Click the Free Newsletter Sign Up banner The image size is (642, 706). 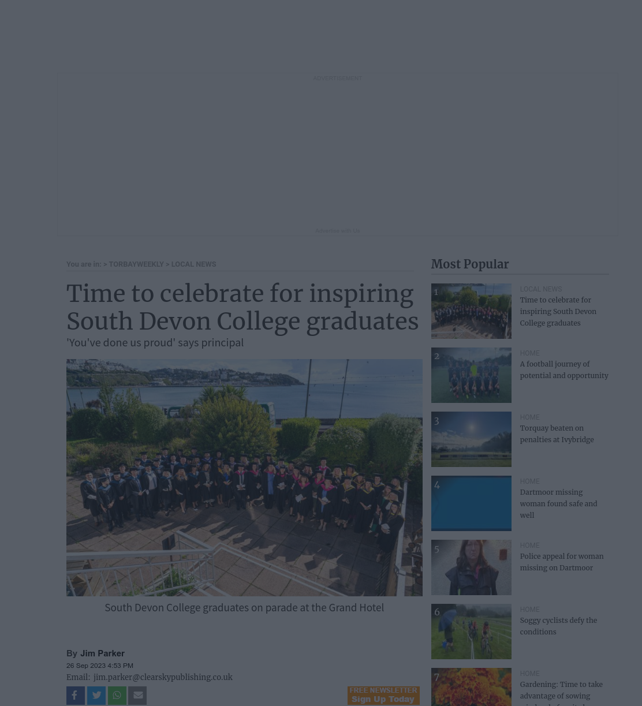point(383,696)
